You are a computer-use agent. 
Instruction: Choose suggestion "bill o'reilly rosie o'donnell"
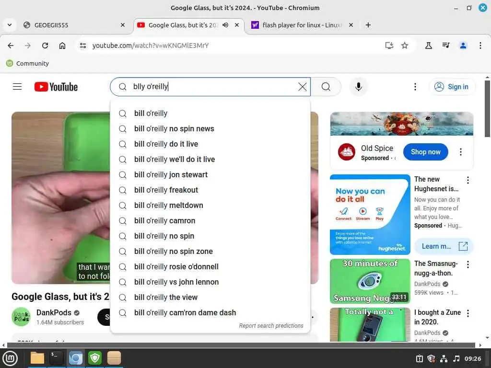(210, 266)
